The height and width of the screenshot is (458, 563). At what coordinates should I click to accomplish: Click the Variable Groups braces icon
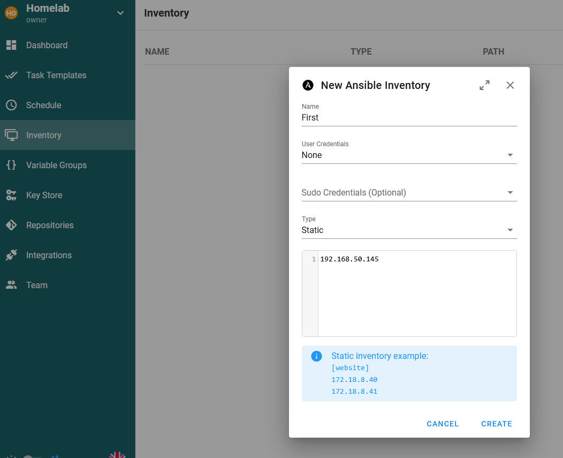click(11, 165)
